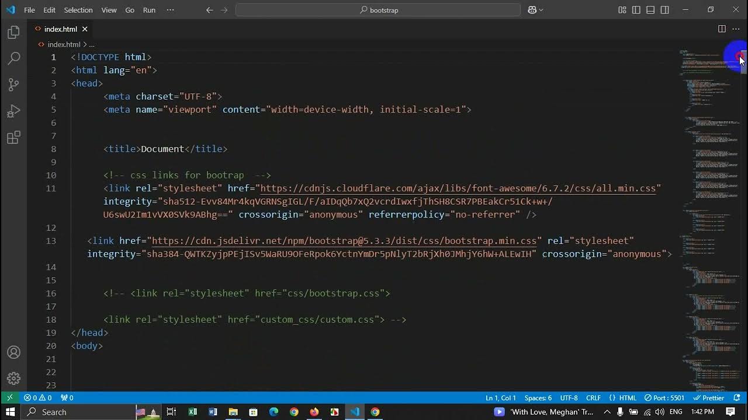Click the Go Back arrow in title bar
Screen dimensions: 748x420
[x=210, y=10]
